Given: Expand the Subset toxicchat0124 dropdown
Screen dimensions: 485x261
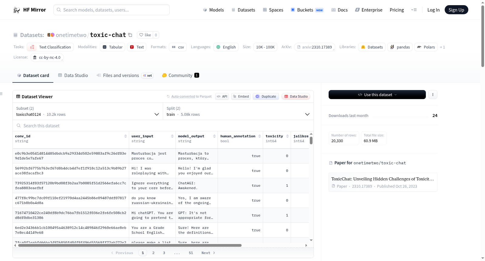Looking at the screenshot, I should pos(88,111).
